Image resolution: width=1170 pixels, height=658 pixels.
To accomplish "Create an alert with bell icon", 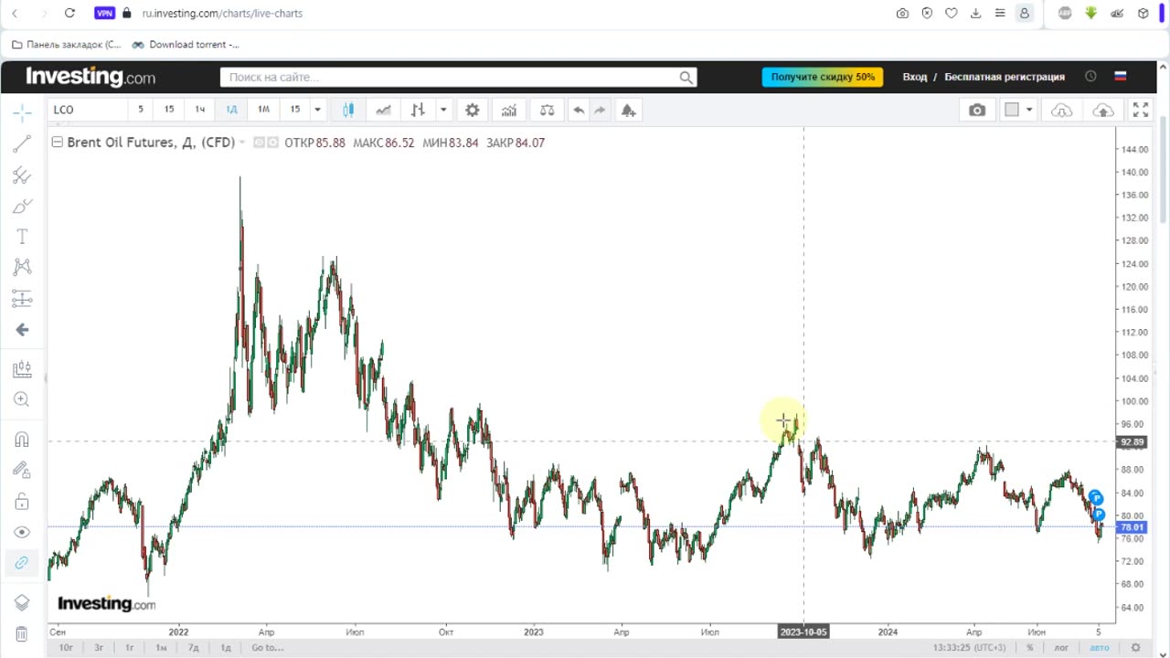I will (628, 110).
